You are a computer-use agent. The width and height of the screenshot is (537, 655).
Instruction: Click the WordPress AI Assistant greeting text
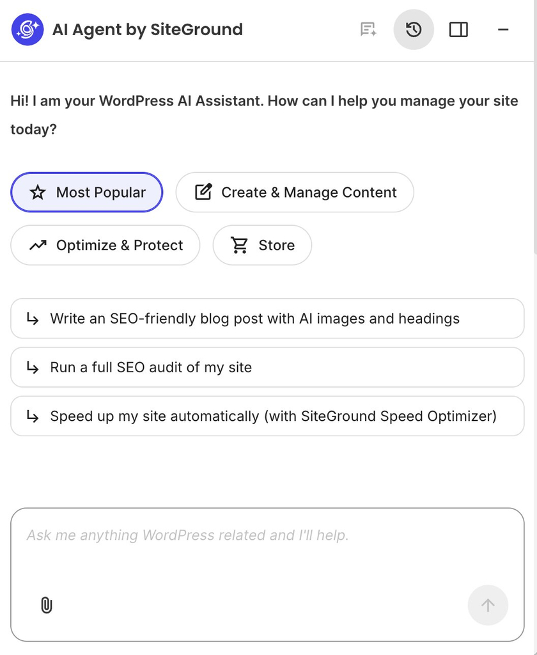[x=264, y=115]
